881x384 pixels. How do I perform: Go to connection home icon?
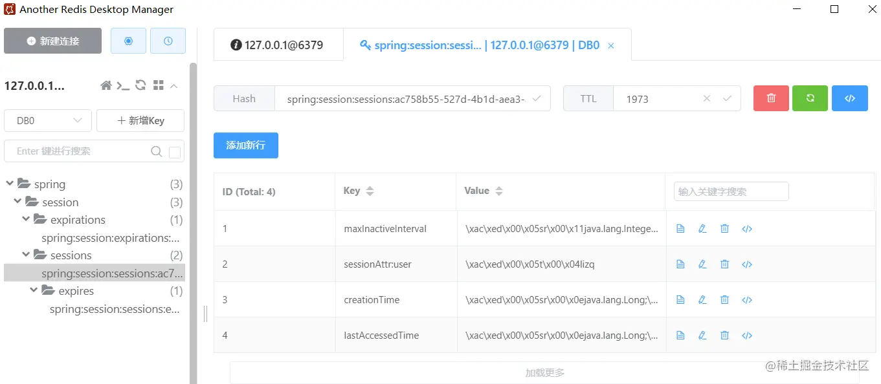[106, 85]
